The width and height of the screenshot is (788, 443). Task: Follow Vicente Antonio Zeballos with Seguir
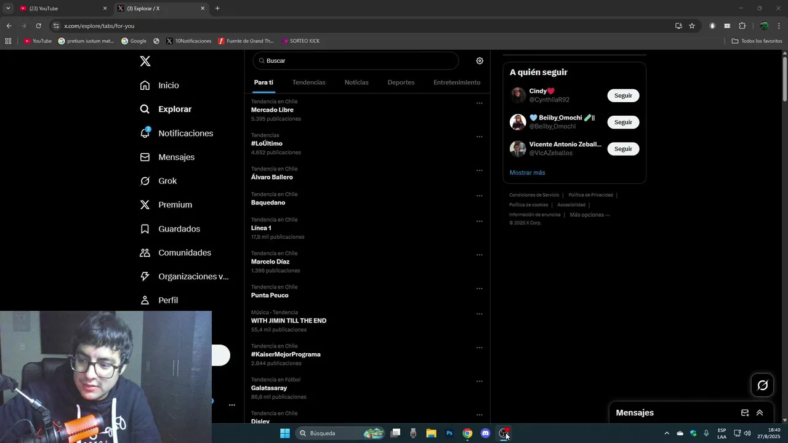pyautogui.click(x=623, y=149)
